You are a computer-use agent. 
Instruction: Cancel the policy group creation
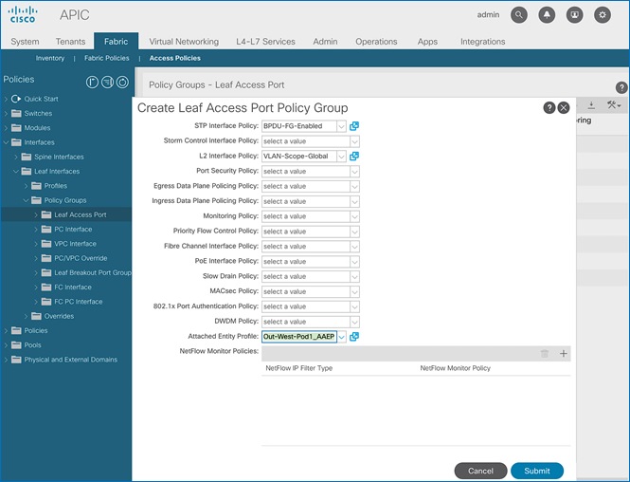pyautogui.click(x=480, y=471)
